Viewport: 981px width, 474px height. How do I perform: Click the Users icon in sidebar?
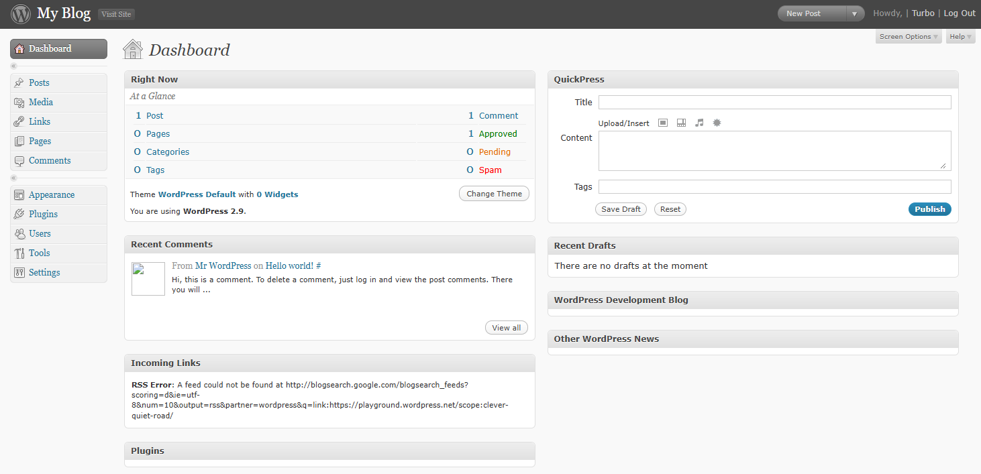tap(19, 234)
